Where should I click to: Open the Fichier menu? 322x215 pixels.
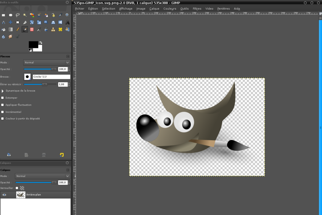[x=80, y=8]
